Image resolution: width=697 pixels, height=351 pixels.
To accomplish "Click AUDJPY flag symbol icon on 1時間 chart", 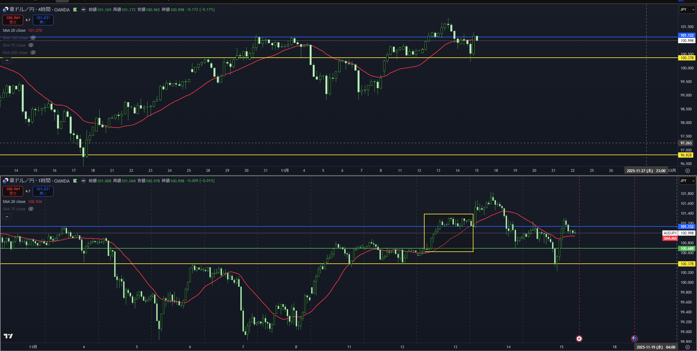I will (5, 181).
